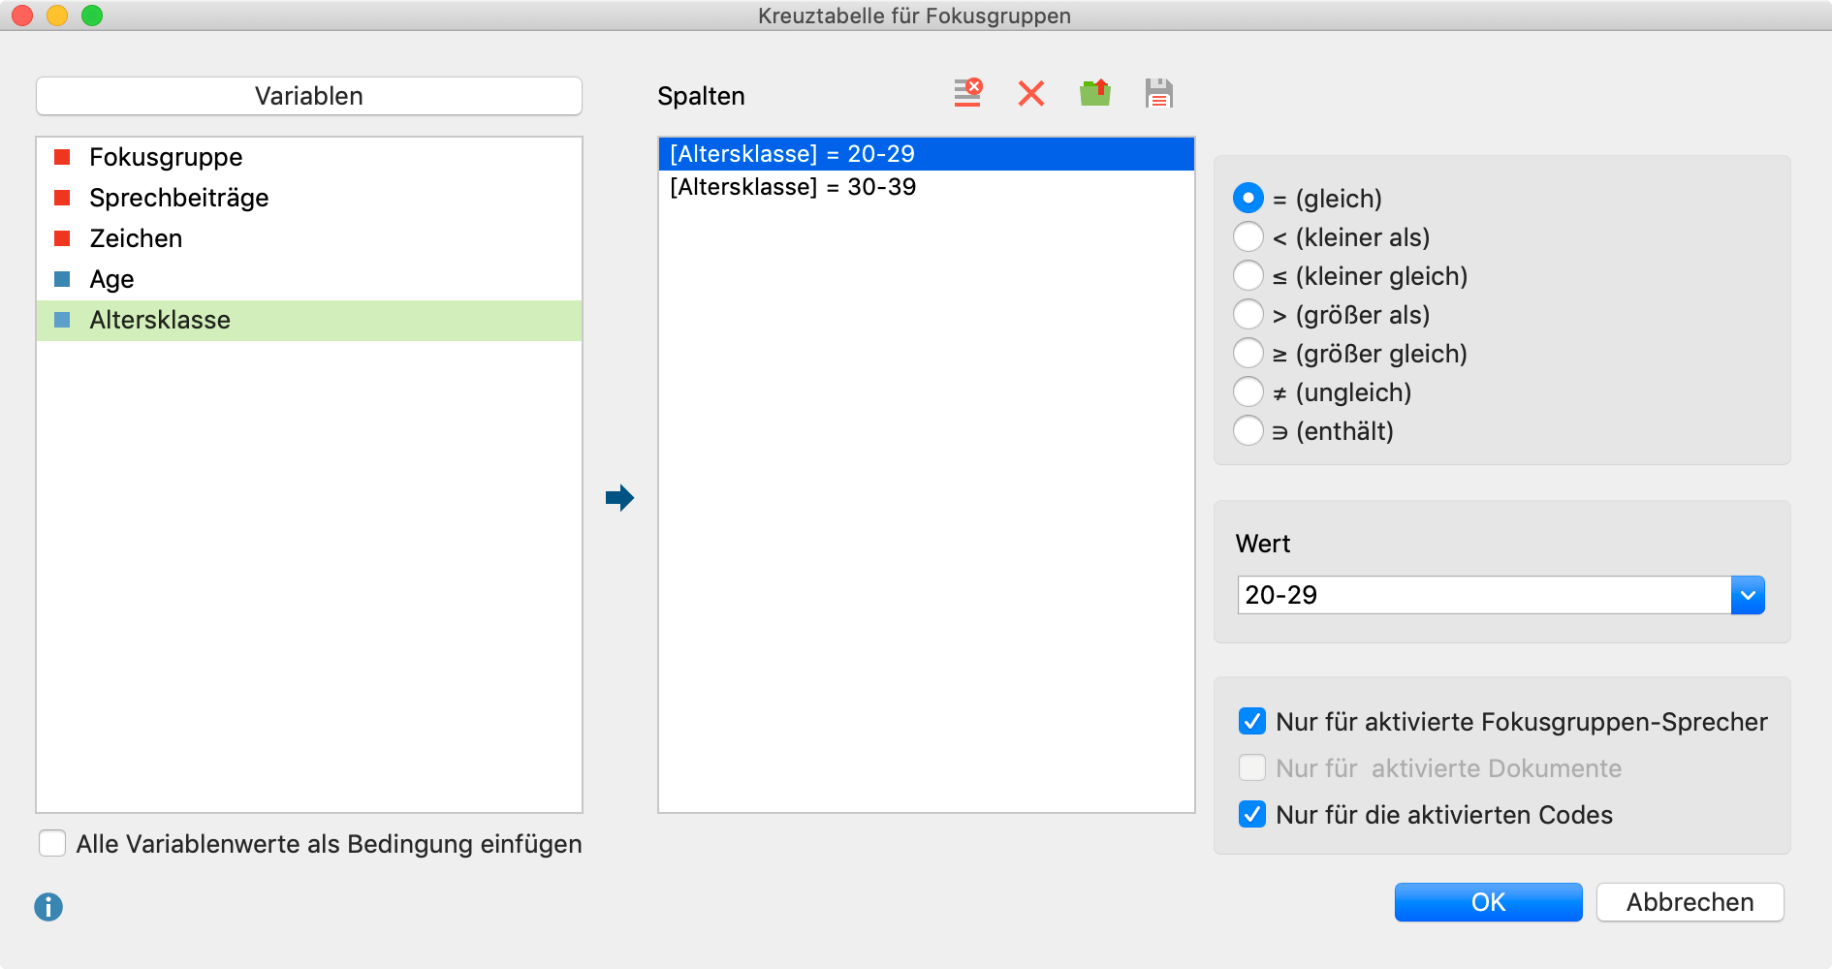
Task: Open the blue info icon
Action: click(48, 907)
